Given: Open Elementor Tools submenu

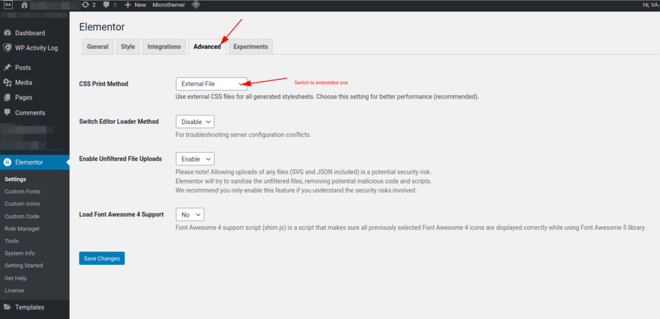Looking at the screenshot, I should [x=12, y=241].
